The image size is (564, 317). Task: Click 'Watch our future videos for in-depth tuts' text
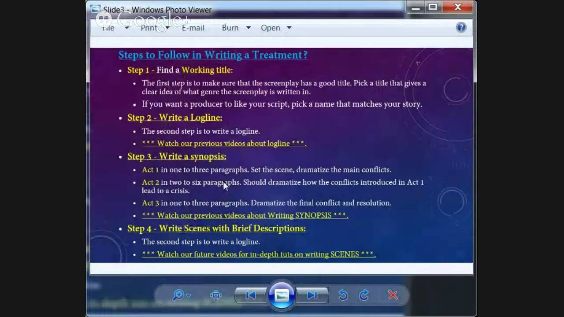(259, 254)
